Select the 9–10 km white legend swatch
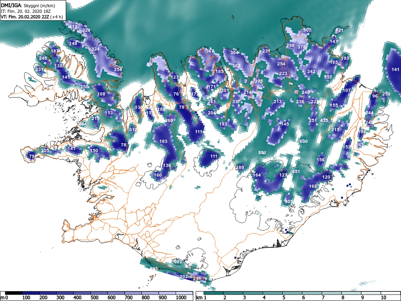This screenshot has height=301, width=401. click(371, 293)
